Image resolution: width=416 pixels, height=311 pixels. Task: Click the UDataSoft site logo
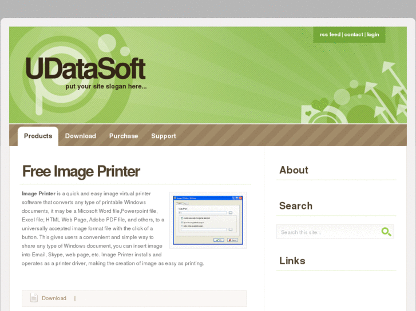click(x=85, y=68)
